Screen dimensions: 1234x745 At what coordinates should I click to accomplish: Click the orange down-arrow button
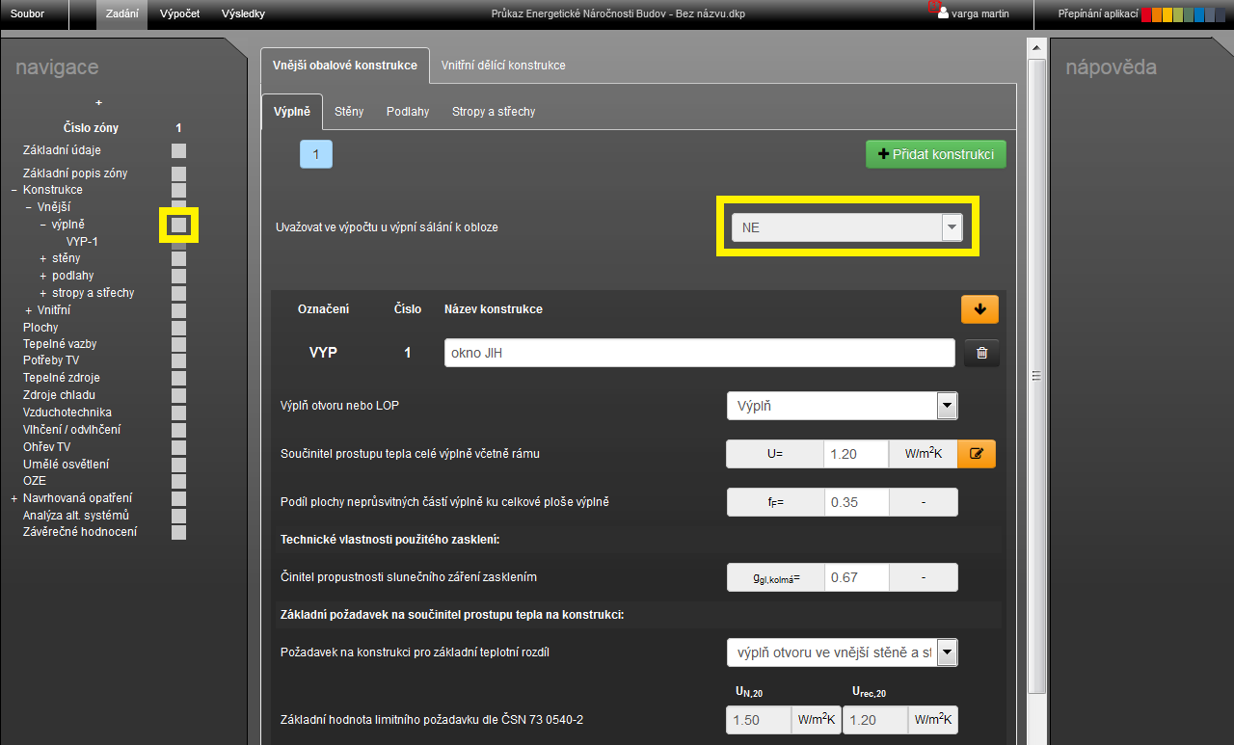(979, 309)
